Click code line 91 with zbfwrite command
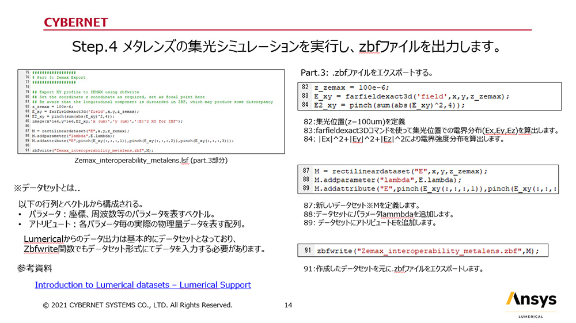This screenshot has width=576, height=323. [x=428, y=251]
